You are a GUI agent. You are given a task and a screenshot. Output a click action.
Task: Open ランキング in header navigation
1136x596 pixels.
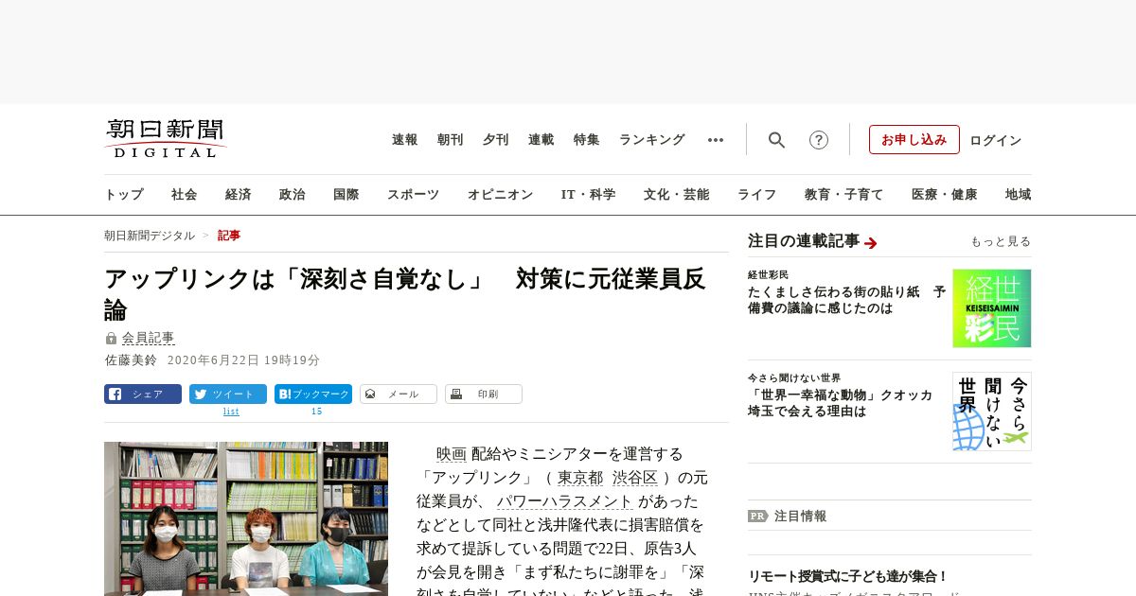pyautogui.click(x=652, y=140)
